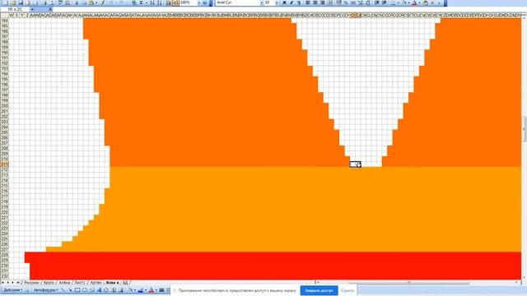Select row header 228
Viewport: 527px width, 296px height.
4,255
